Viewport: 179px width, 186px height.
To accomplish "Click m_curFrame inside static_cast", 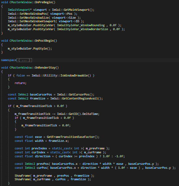I will [x=93, y=152].
